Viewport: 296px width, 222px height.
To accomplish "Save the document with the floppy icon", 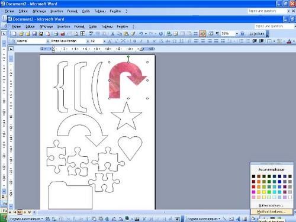I will click(x=34, y=34).
